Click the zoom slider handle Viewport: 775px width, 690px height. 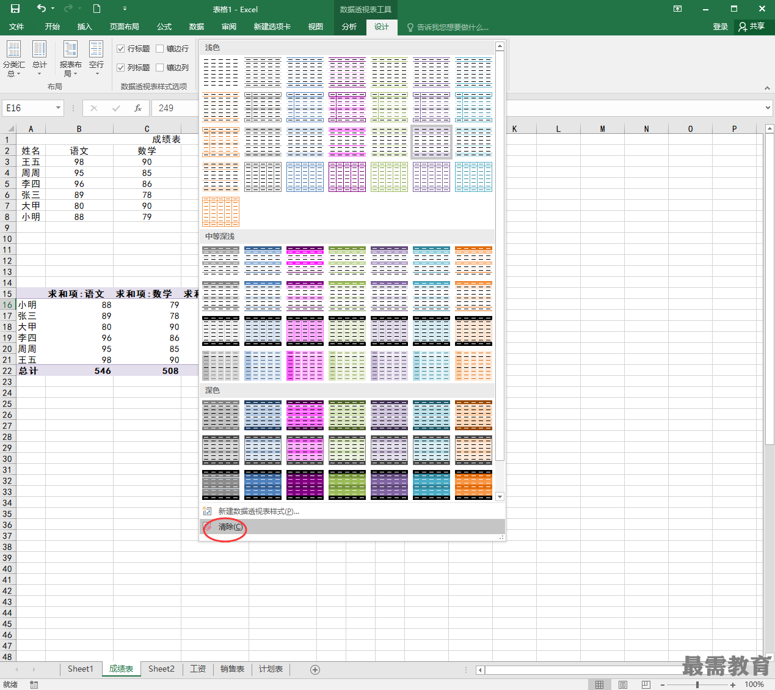point(697,684)
